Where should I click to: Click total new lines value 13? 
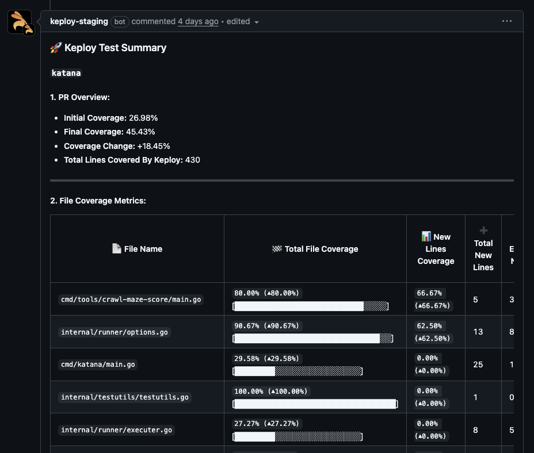[x=478, y=332]
